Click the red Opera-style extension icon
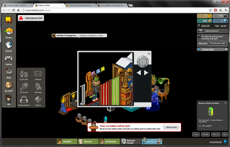 [x=215, y=10]
